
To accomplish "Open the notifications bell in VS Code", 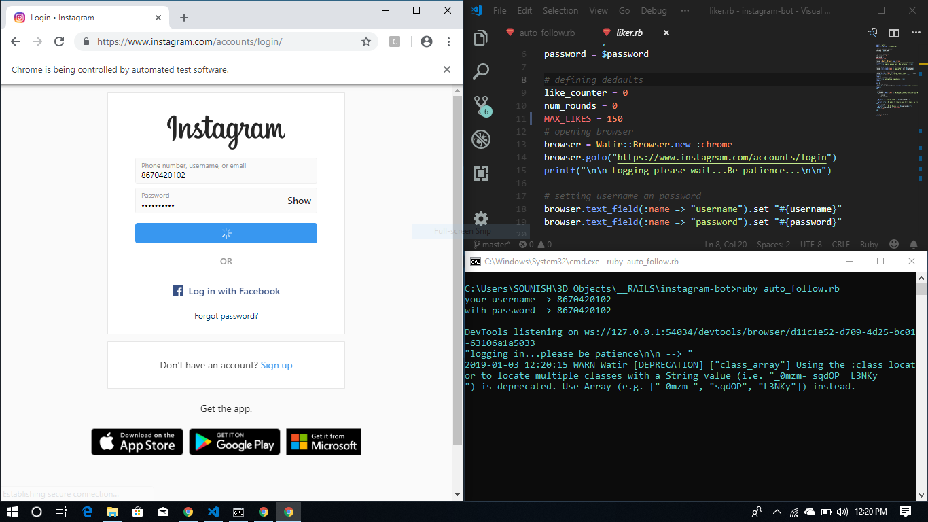I will tap(914, 245).
